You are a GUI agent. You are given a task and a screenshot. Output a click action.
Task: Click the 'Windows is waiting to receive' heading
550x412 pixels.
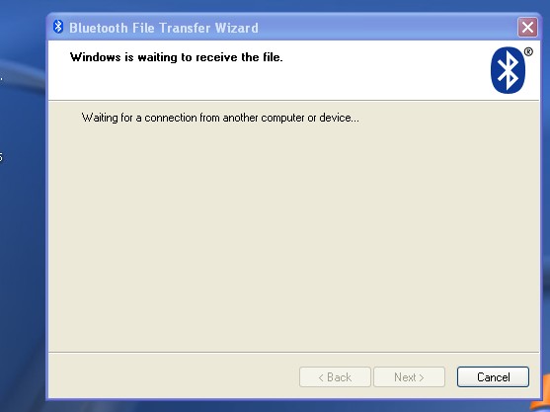pos(176,57)
